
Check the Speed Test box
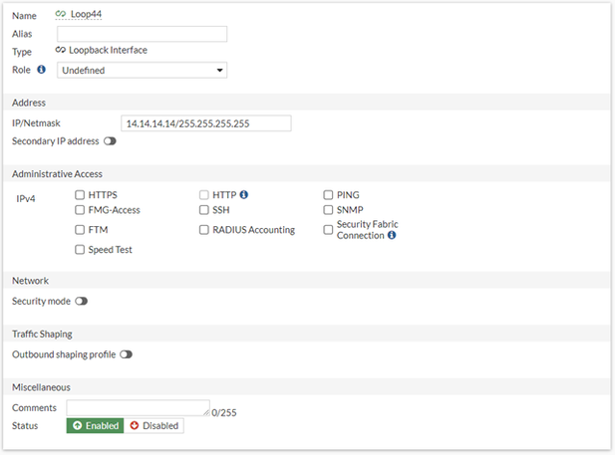coord(80,250)
